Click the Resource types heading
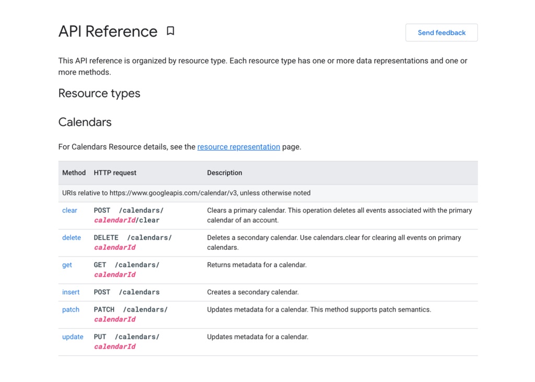 click(x=99, y=94)
